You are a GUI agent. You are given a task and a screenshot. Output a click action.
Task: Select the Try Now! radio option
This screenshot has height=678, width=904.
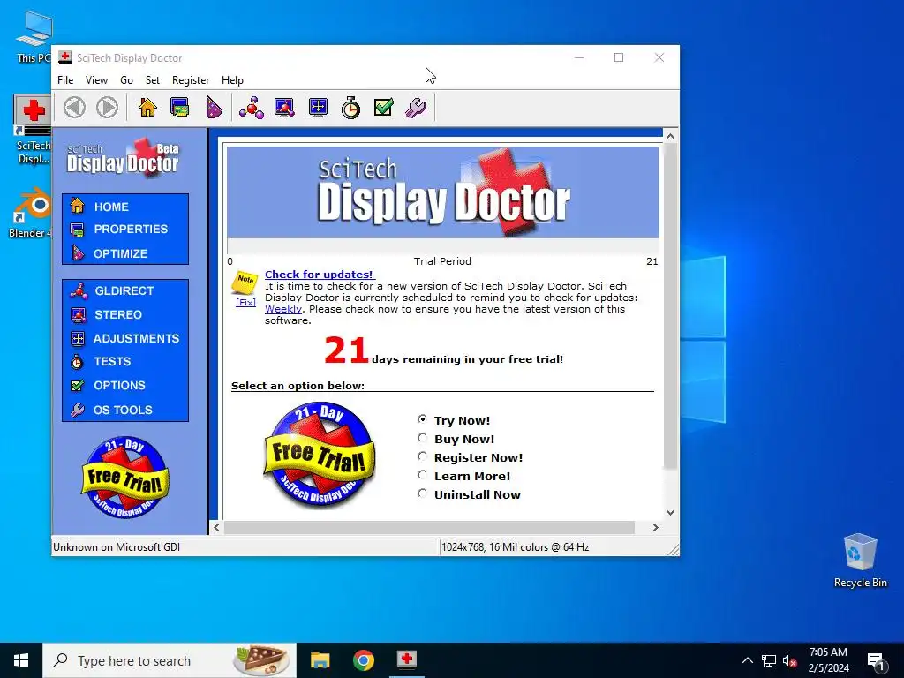coord(423,419)
